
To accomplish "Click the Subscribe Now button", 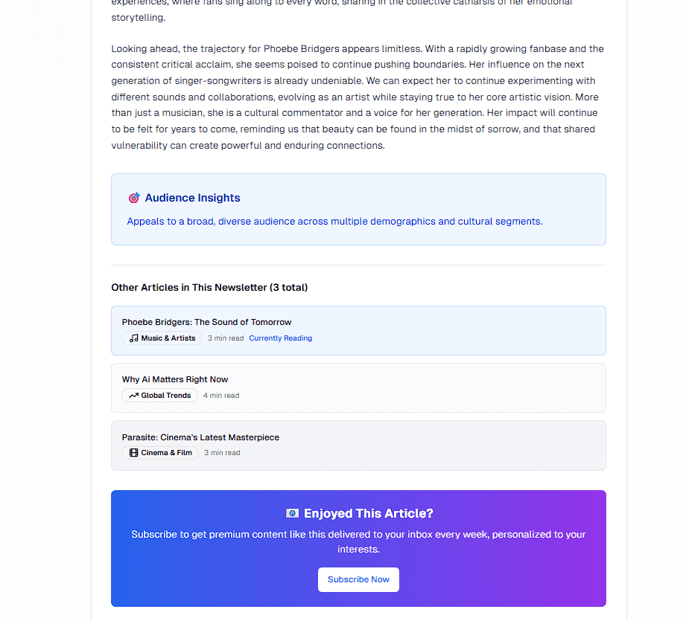I will coord(358,579).
